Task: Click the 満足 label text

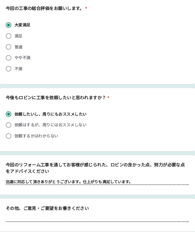Action: click(x=18, y=36)
